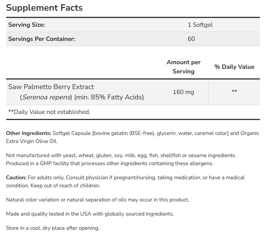Click the Extra Virgin Olive Oil text
The height and width of the screenshot is (237, 266).
point(32,141)
